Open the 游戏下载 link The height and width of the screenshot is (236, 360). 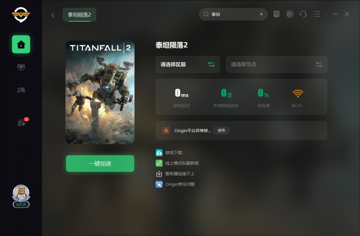[174, 152]
